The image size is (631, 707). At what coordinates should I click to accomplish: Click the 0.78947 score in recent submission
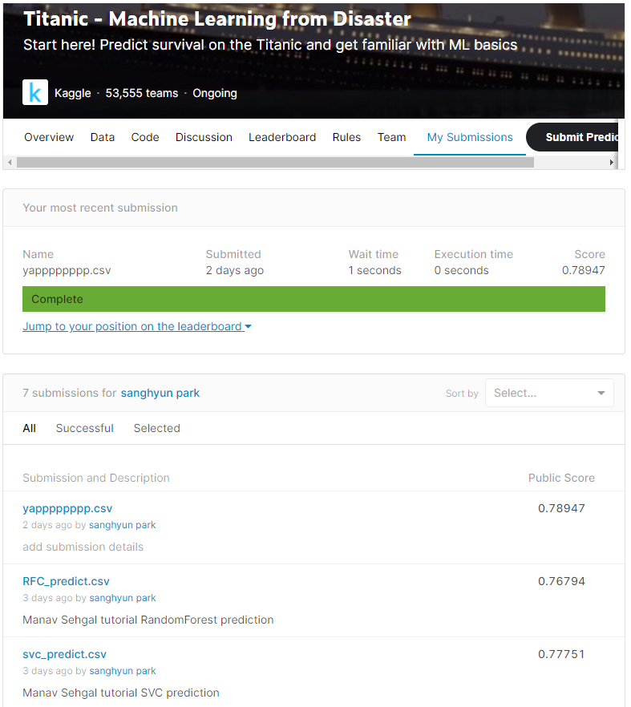point(583,271)
